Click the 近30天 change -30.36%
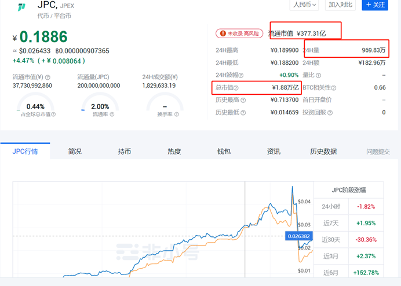The image size is (401, 286). tap(366, 240)
